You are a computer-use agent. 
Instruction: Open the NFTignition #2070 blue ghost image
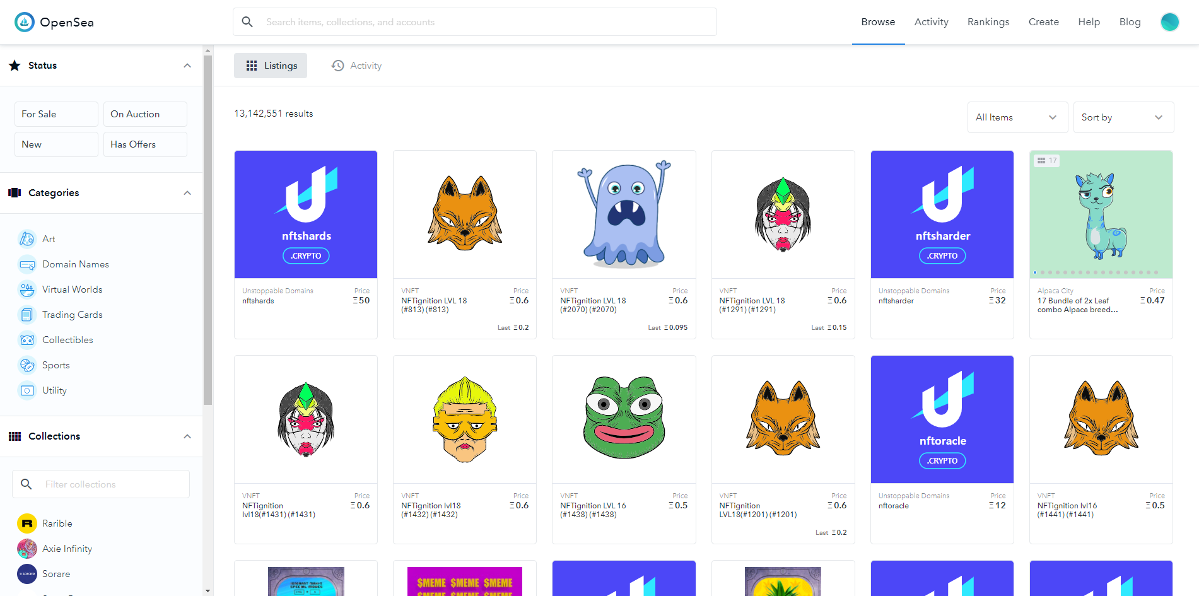(x=624, y=214)
